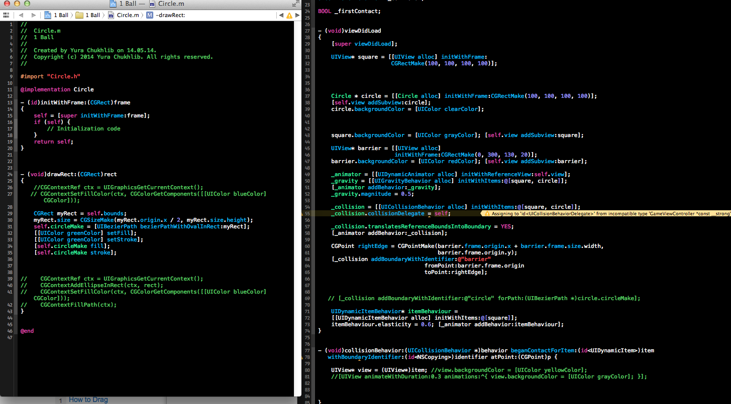
Task: Select the 'How to Drag' item at the bottom
Action: click(88, 399)
